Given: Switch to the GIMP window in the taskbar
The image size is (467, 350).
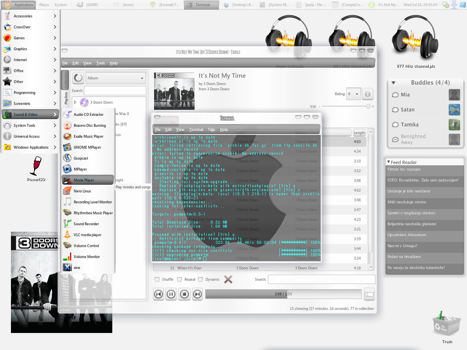Looking at the screenshot, I should pyautogui.click(x=88, y=5).
